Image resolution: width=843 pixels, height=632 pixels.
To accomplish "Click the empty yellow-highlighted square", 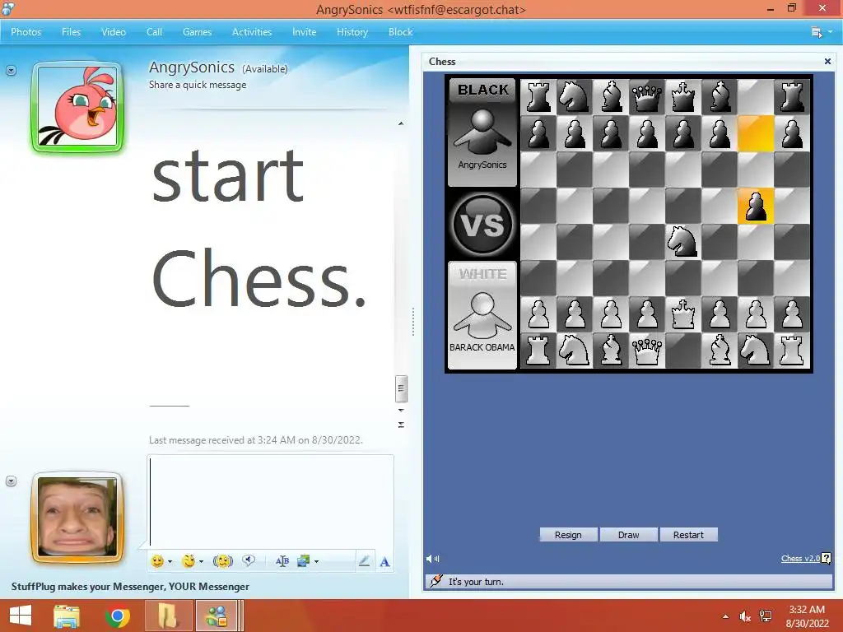I will (756, 133).
